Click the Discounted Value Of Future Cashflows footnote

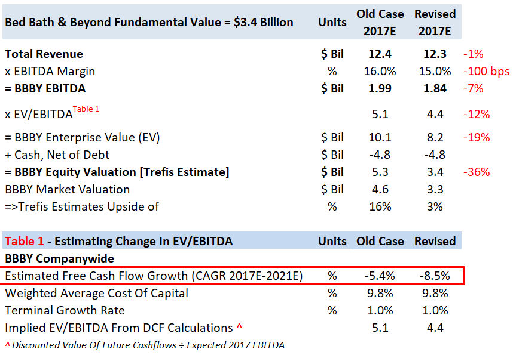click(144, 345)
